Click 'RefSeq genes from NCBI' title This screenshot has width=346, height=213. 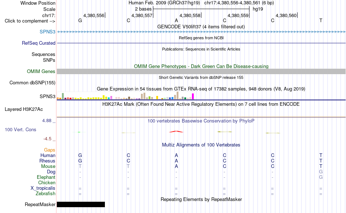[x=201, y=38]
